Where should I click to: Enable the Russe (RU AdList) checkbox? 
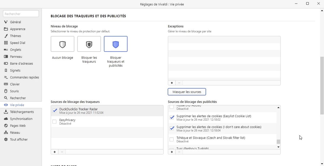[172, 107]
